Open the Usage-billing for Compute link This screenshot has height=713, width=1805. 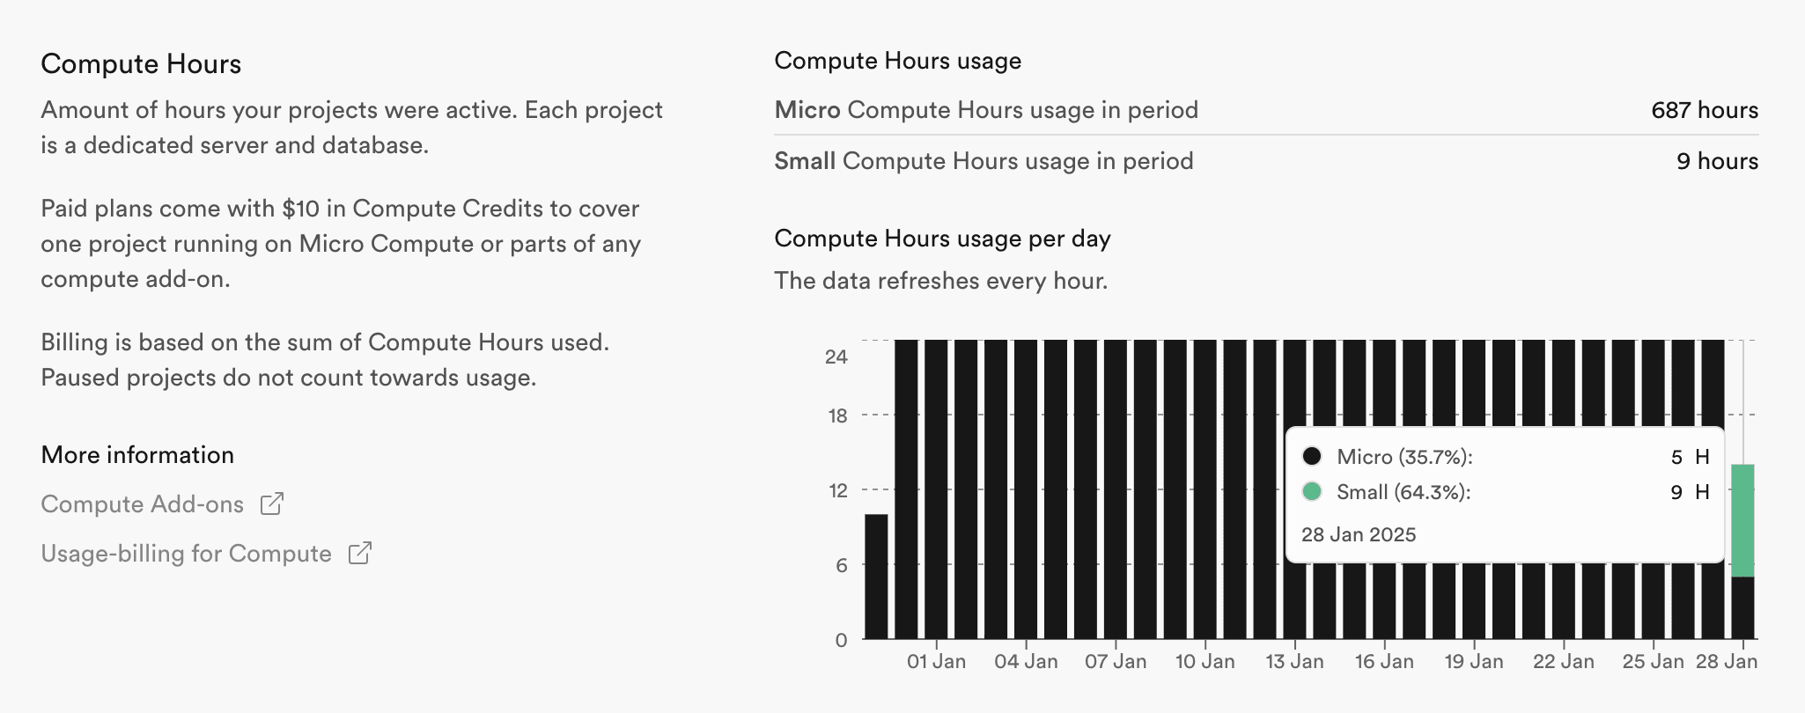click(187, 554)
